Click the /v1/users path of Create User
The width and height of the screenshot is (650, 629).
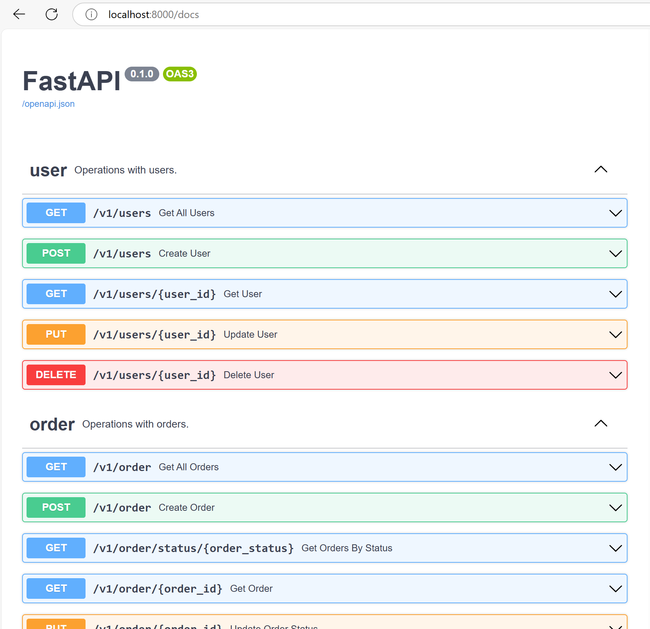122,254
